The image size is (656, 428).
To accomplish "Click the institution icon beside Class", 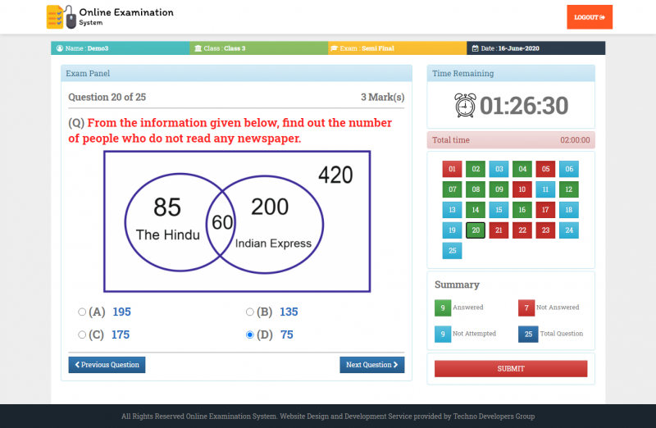I will [198, 48].
